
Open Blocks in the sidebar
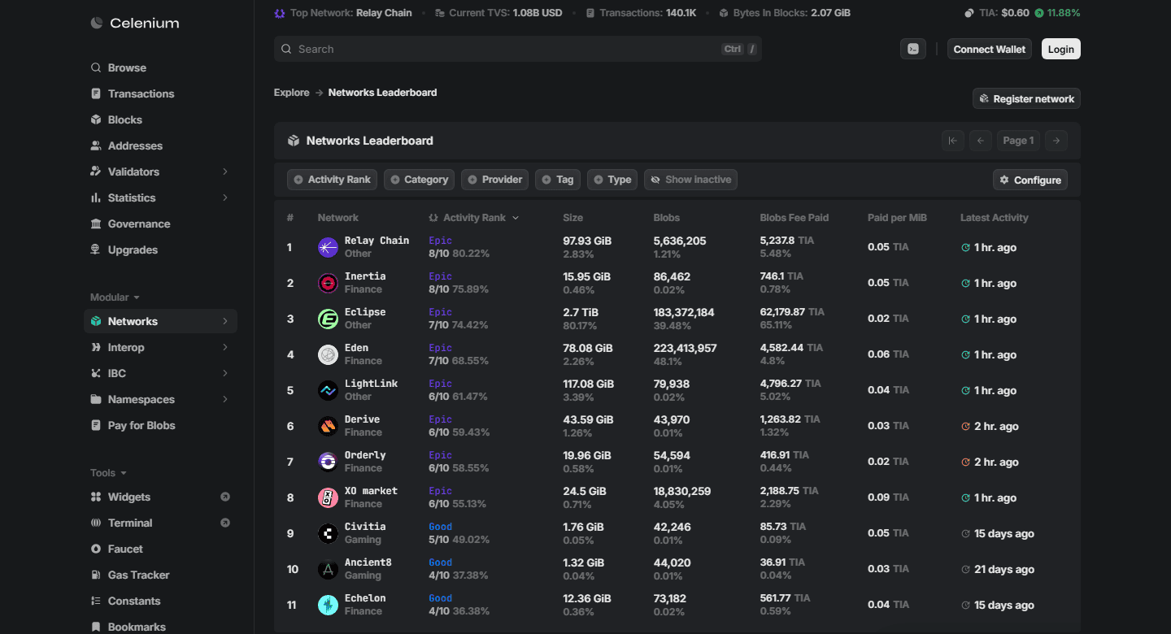(160, 119)
